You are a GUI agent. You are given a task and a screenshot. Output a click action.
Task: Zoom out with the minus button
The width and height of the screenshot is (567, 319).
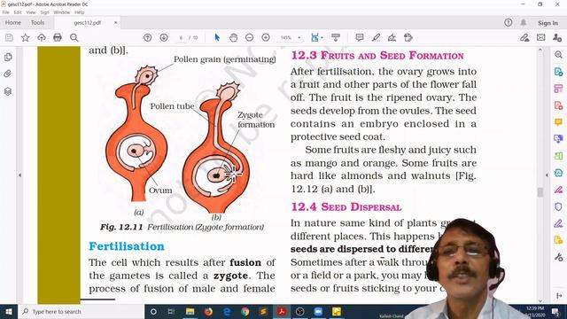(x=250, y=37)
